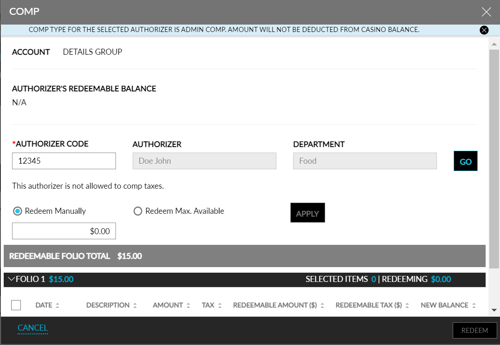Click REDEEM to complete the comp
The height and width of the screenshot is (345, 500).
coord(475,330)
